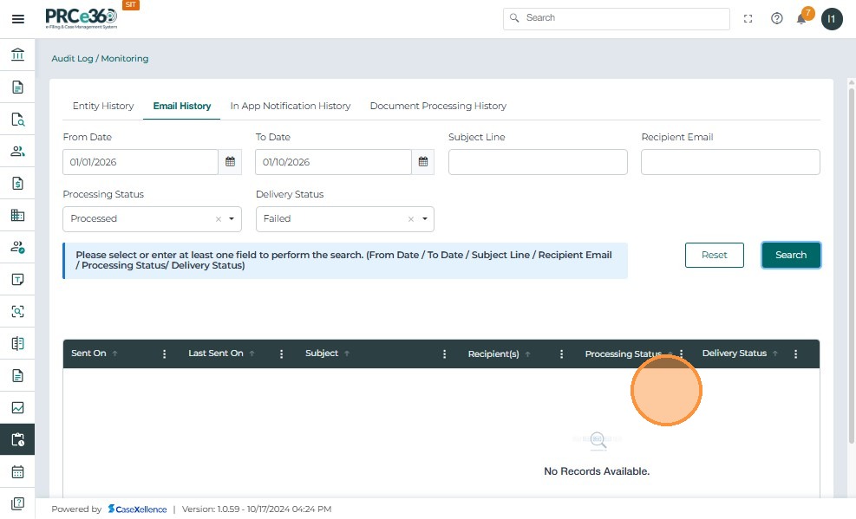856x519 pixels.
Task: Click the Audit Log / Monitoring breadcrumb
Action: click(x=100, y=58)
